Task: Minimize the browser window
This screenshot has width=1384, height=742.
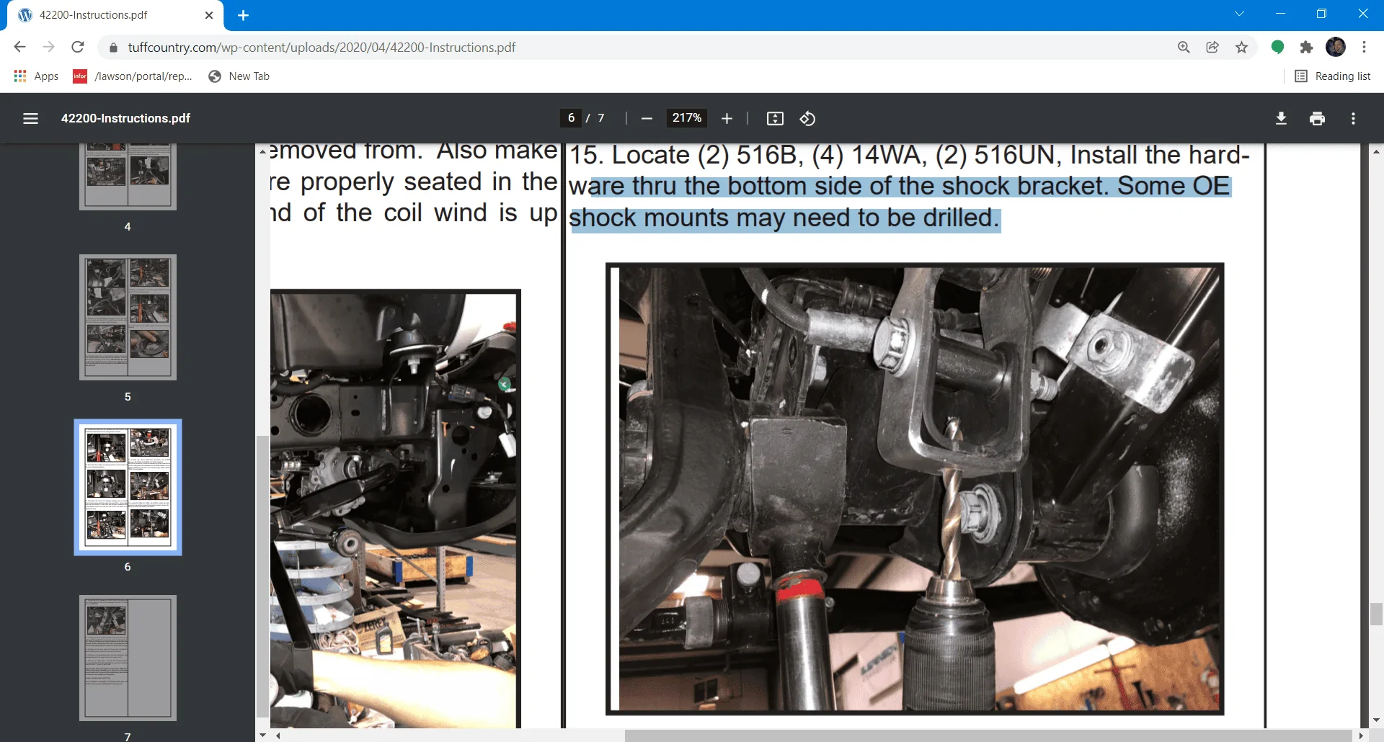Action: click(x=1280, y=14)
